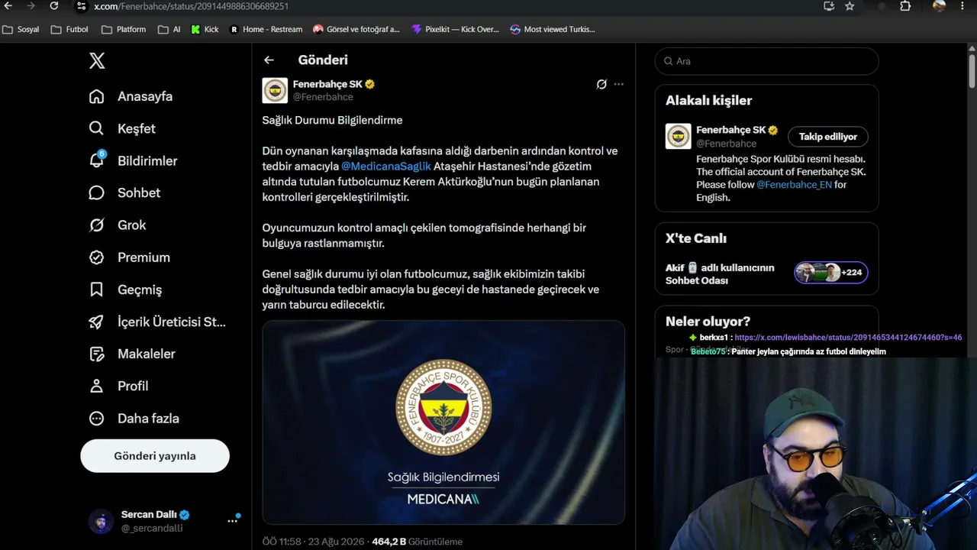
Task: Click the Sercan Dallı account name
Action: click(x=149, y=515)
